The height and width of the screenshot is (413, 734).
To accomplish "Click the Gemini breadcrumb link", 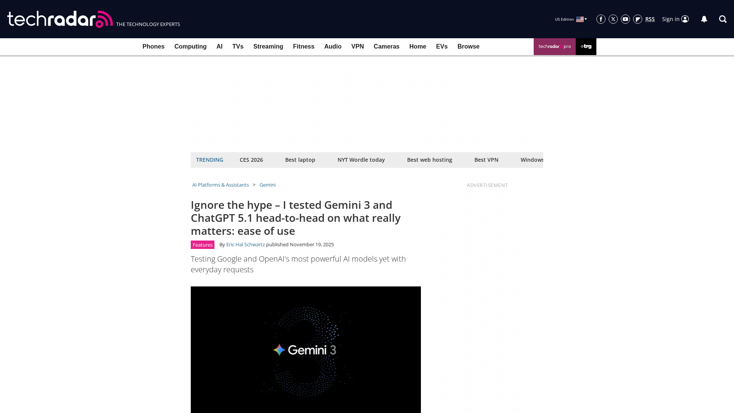I will (x=267, y=185).
